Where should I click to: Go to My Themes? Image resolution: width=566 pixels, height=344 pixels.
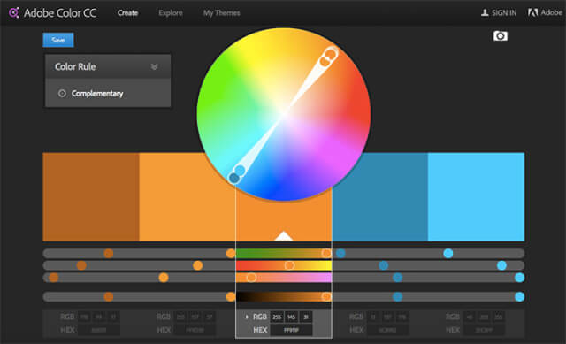[x=221, y=13]
